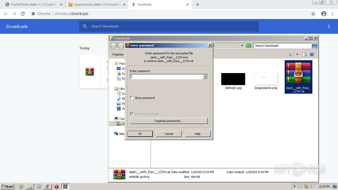This screenshot has width=338, height=190.
Task: Expand the password history dropdown arrow
Action: click(x=205, y=77)
